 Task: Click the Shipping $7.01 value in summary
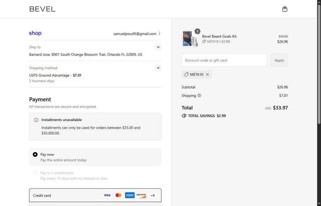tap(283, 95)
